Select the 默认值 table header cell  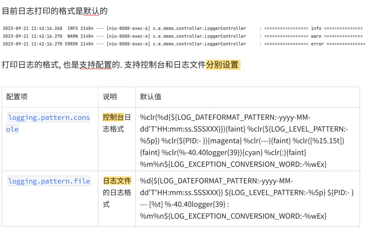(248, 97)
